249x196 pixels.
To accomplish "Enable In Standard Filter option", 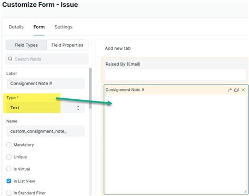I will [9, 193].
